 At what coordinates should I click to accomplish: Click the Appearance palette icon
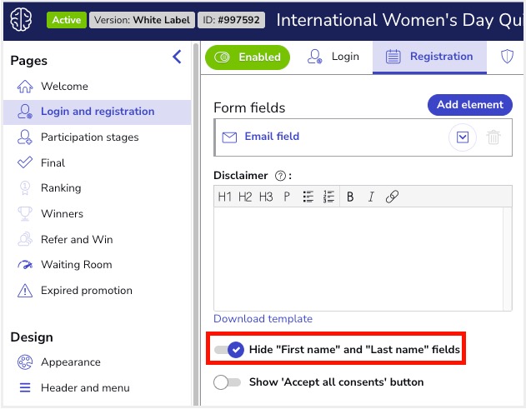click(25, 362)
